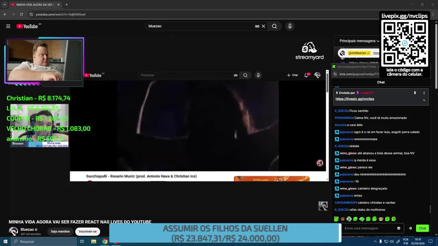Image resolution: width=438 pixels, height=246 pixels.
Task: Open Task View on the taskbar
Action: tap(82, 242)
